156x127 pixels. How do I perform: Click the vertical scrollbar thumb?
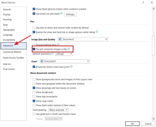click(153, 45)
